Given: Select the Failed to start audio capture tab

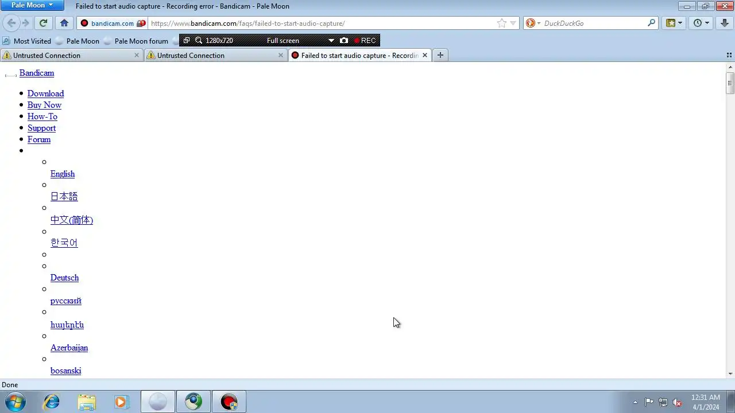Looking at the screenshot, I should point(360,55).
